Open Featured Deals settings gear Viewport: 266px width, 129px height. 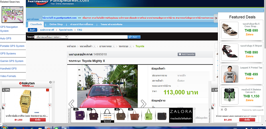tap(226, 109)
